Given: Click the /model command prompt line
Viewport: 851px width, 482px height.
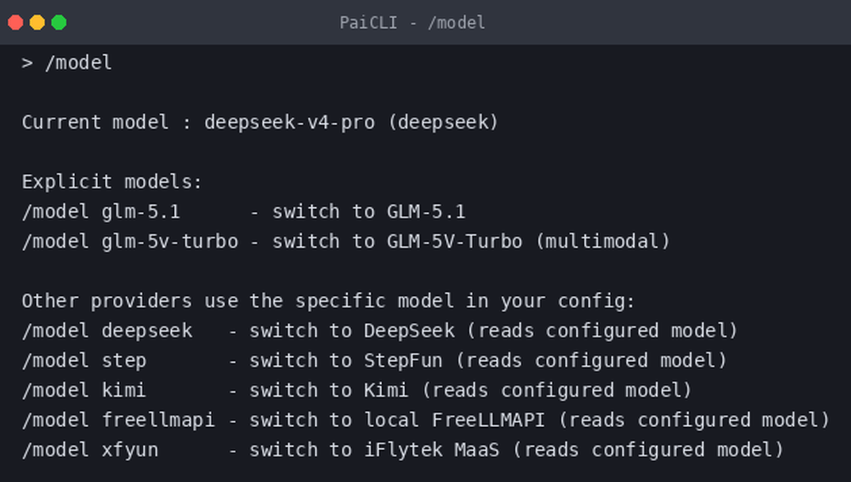Looking at the screenshot, I should coord(67,63).
